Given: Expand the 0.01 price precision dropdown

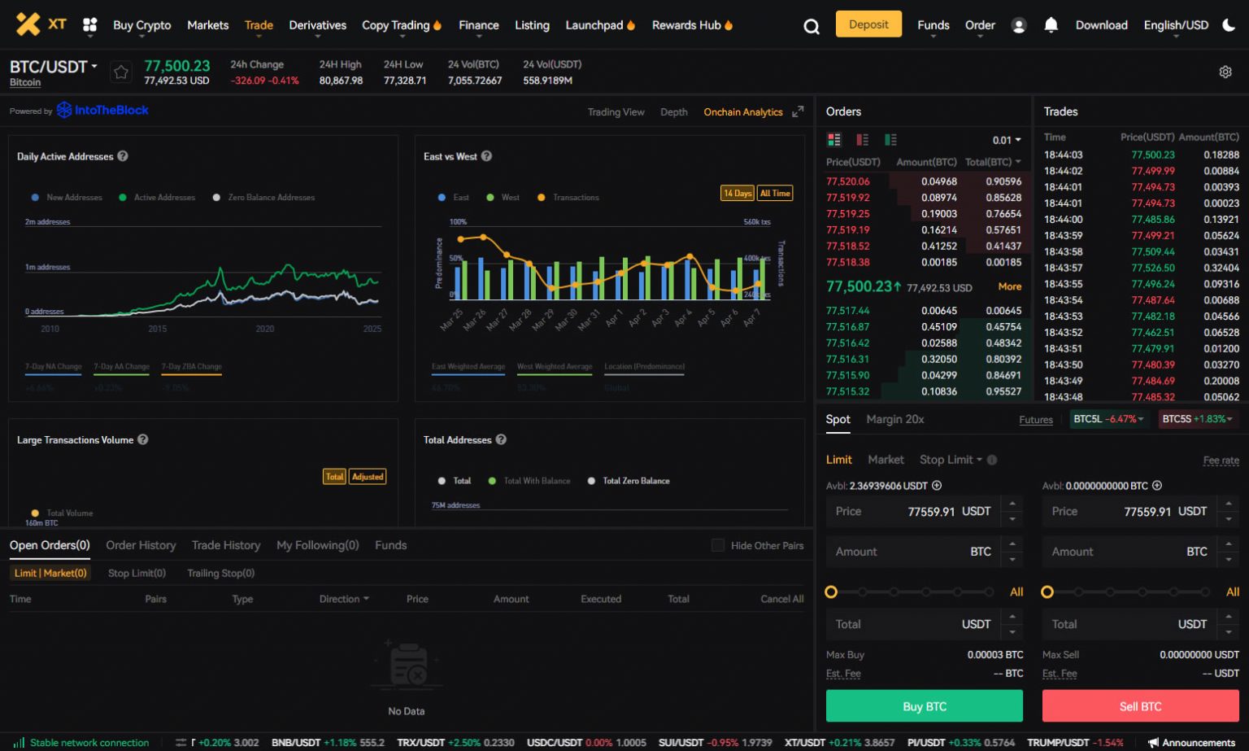Looking at the screenshot, I should click(x=1006, y=140).
